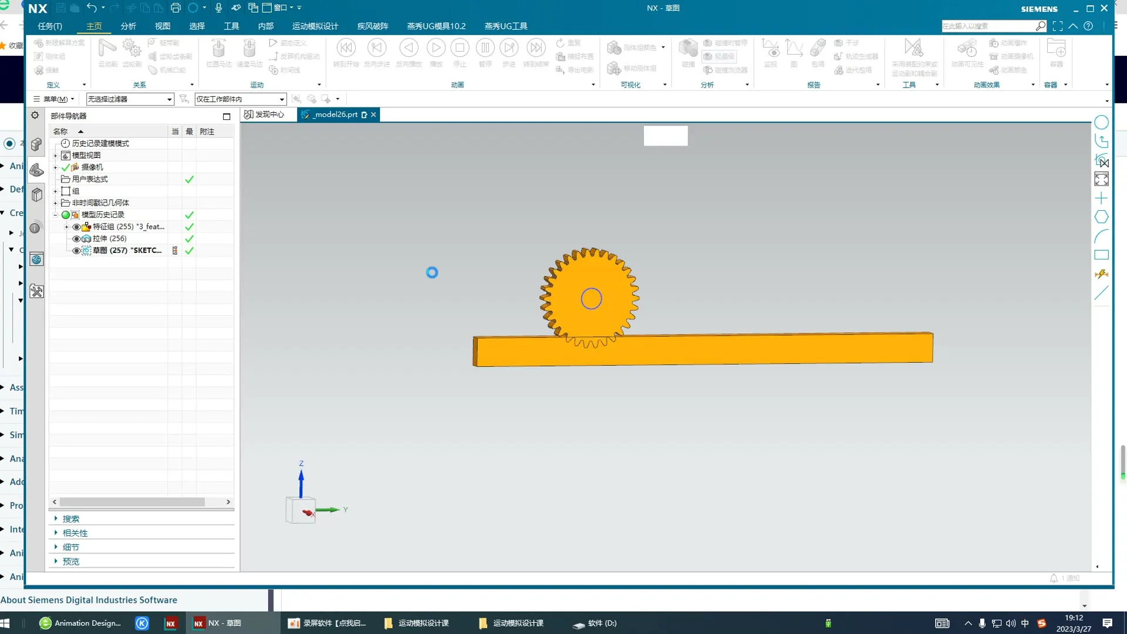Image resolution: width=1127 pixels, height=634 pixels.
Task: Toggle visibility of 特征组 (255) feature group
Action: 76,227
